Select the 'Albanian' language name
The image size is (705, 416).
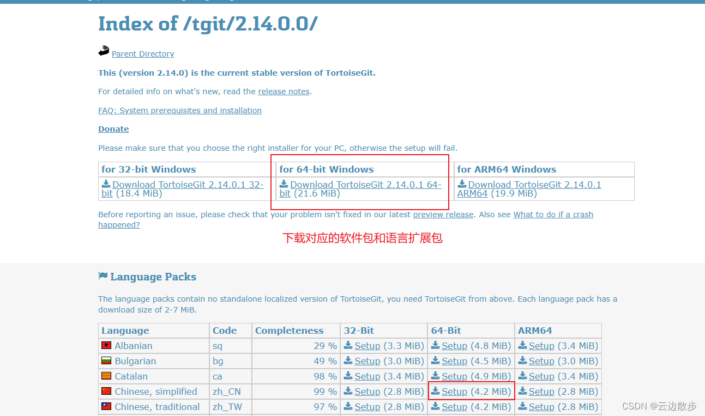tap(134, 346)
